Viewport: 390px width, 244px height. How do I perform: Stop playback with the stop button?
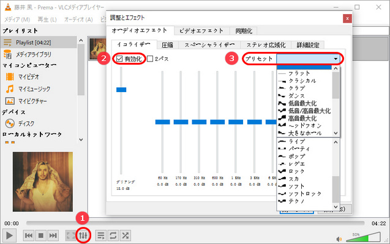pos(41,235)
